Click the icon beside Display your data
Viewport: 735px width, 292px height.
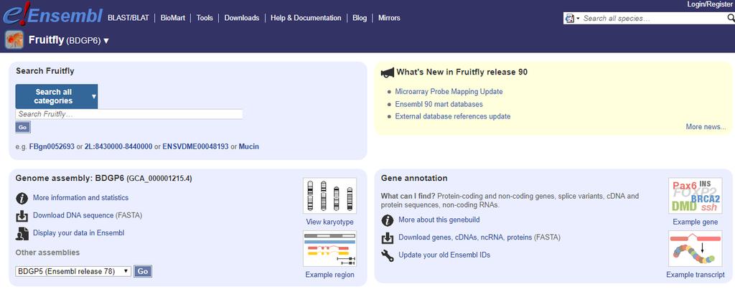tap(22, 233)
